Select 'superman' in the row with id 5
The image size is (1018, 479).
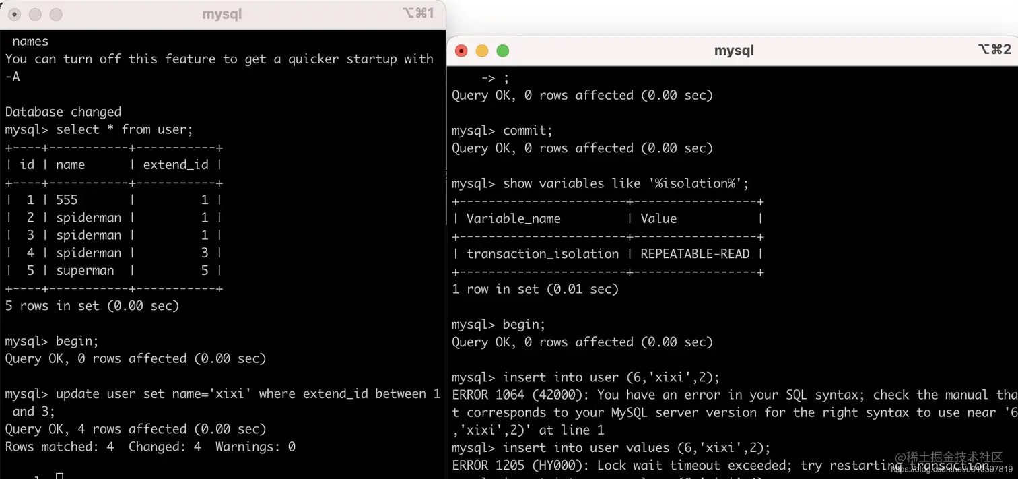(x=85, y=270)
